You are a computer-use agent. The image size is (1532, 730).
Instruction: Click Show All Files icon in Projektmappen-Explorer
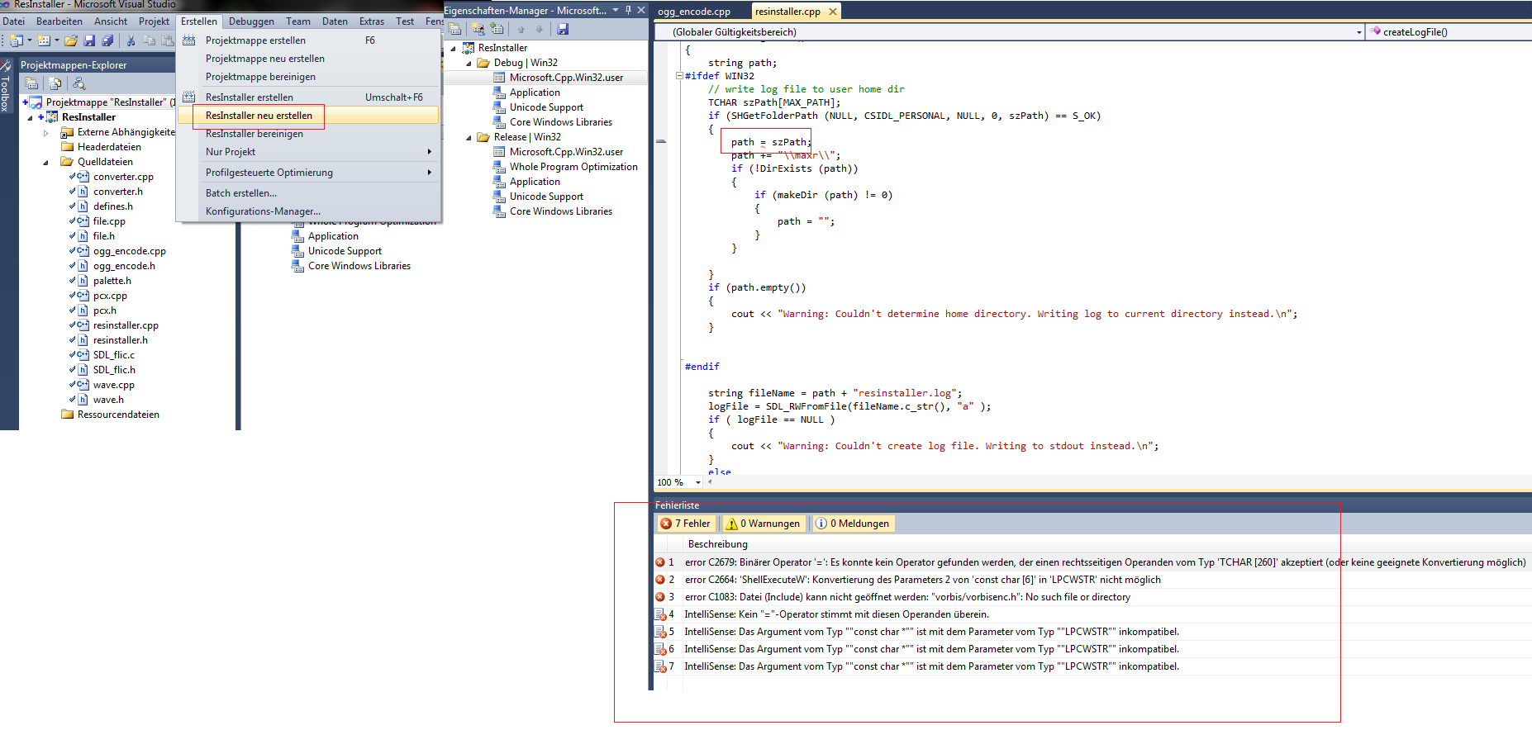pos(55,83)
